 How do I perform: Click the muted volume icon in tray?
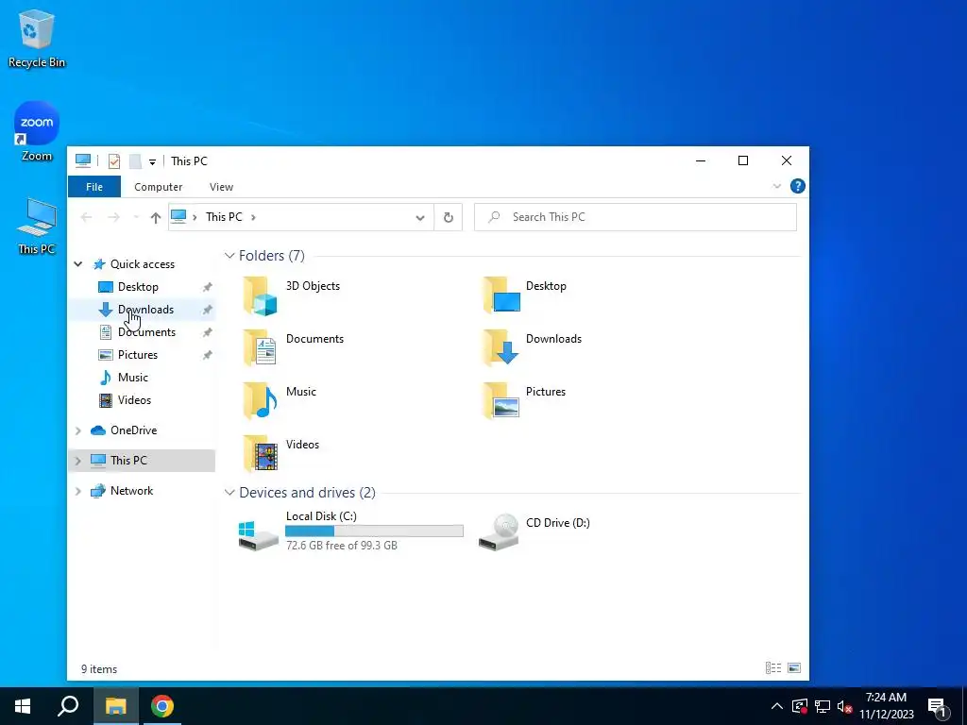coord(845,706)
